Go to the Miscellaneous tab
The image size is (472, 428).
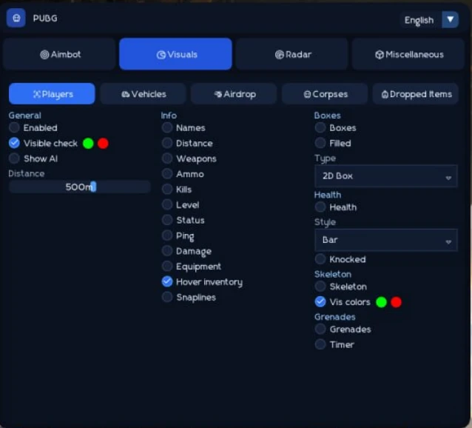tap(408, 54)
